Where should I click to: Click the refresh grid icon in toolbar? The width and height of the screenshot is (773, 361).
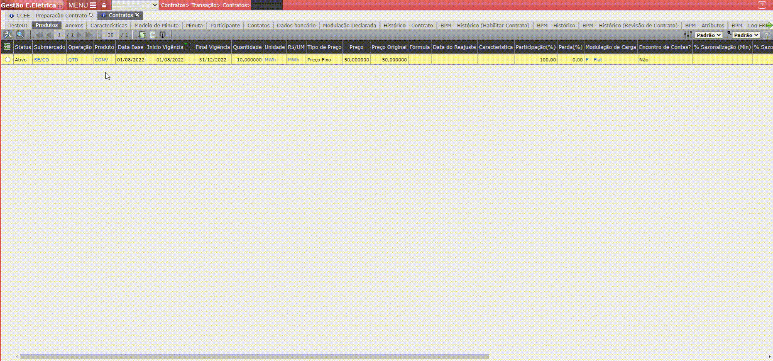(x=142, y=35)
